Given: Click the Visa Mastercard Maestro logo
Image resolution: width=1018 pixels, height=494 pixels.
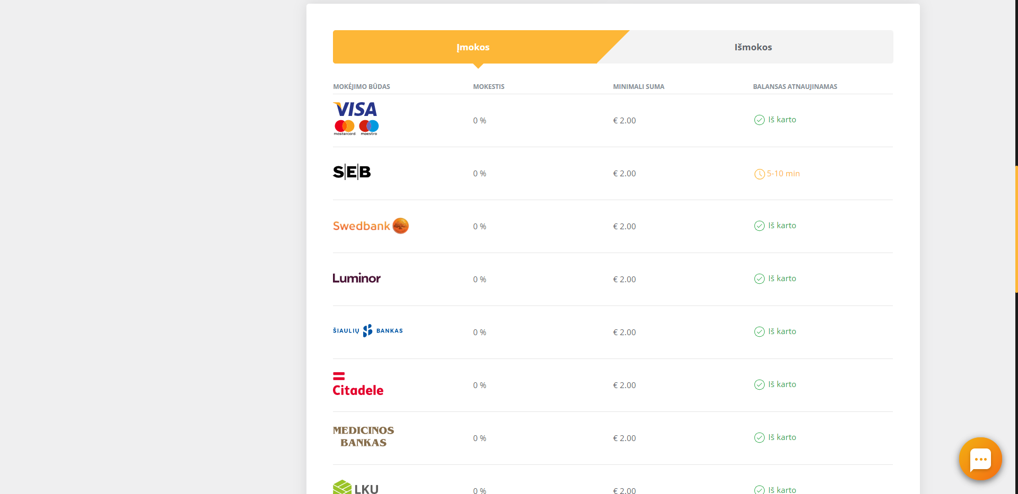Looking at the screenshot, I should (356, 119).
